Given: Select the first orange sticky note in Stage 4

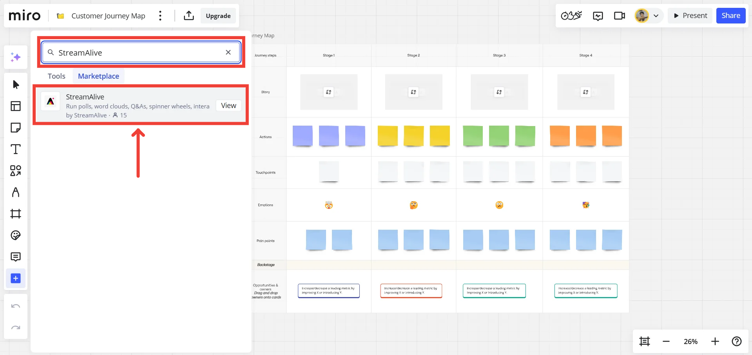Looking at the screenshot, I should tap(560, 136).
